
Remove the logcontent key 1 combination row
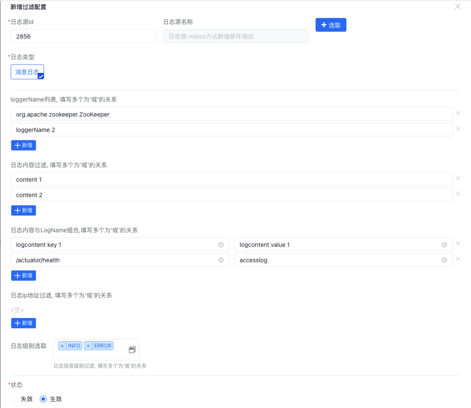[x=458, y=243]
